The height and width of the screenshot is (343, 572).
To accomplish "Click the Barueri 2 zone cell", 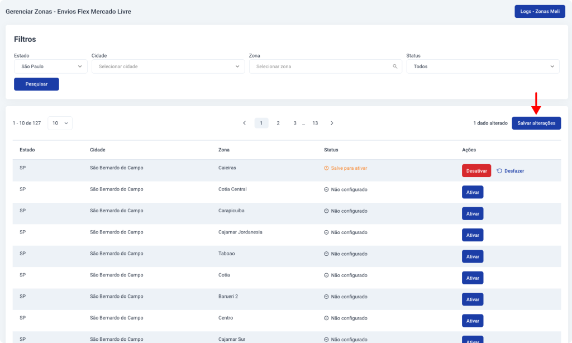I will pyautogui.click(x=228, y=296).
